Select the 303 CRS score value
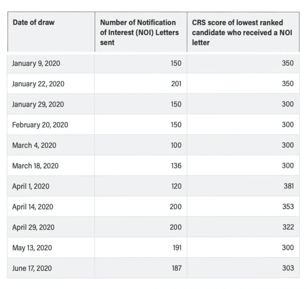 pos(288,268)
